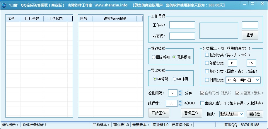
Task: Click 暂停工作 button
Action: (192, 113)
